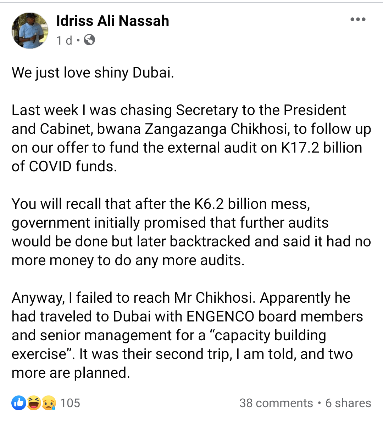383x422 pixels.
Task: Click the word "ENGENCO" in the post
Action: point(220,316)
